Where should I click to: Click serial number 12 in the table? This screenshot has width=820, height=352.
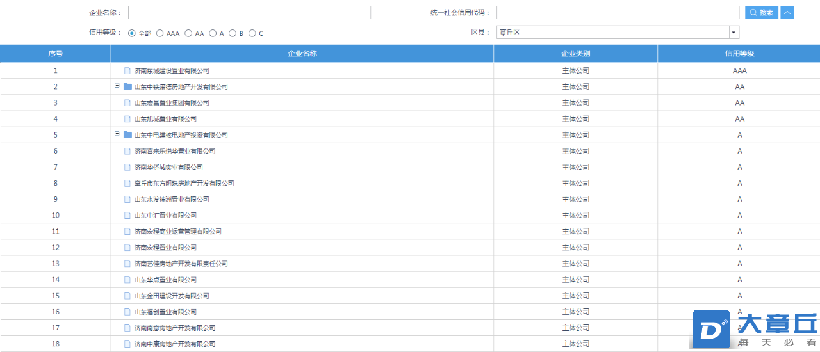click(x=56, y=248)
